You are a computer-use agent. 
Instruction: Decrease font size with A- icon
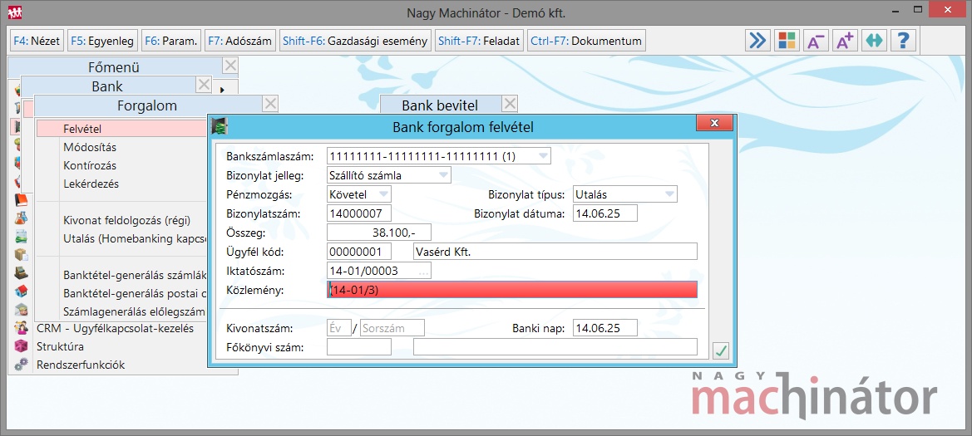[x=816, y=41]
